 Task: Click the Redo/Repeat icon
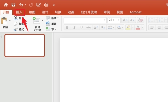tap(31, 5)
